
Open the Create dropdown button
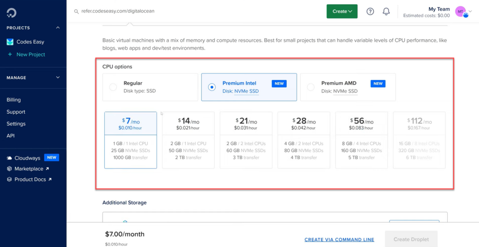point(342,11)
